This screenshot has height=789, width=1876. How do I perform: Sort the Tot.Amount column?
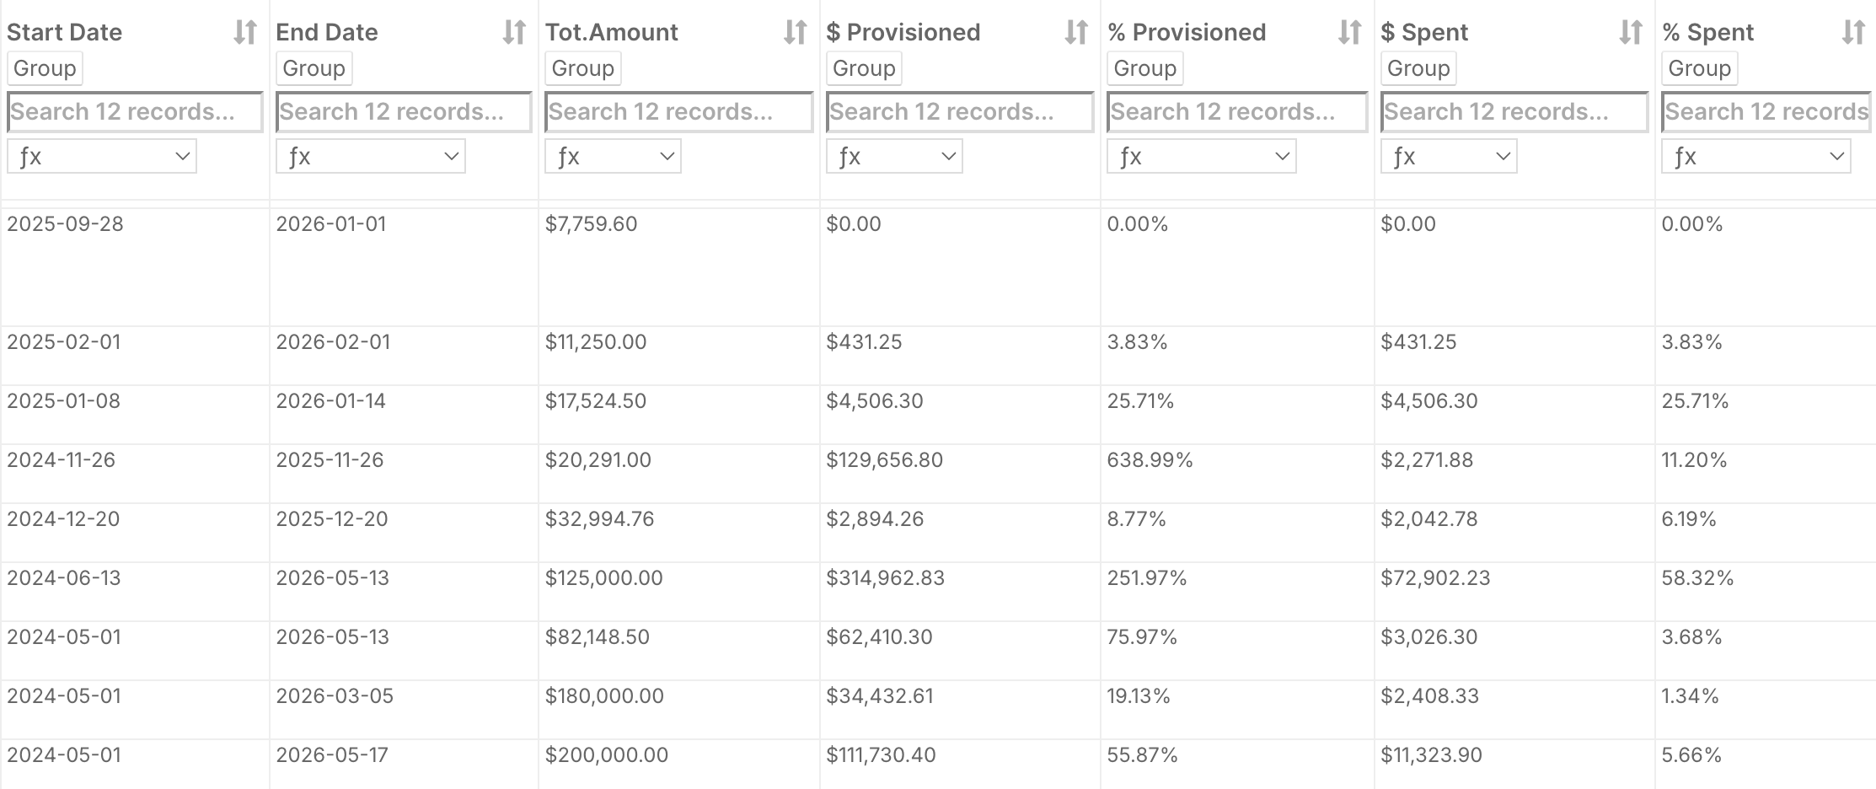point(795,33)
